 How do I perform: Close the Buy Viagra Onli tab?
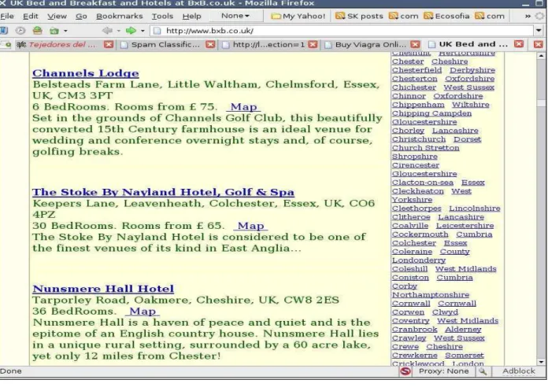point(415,44)
